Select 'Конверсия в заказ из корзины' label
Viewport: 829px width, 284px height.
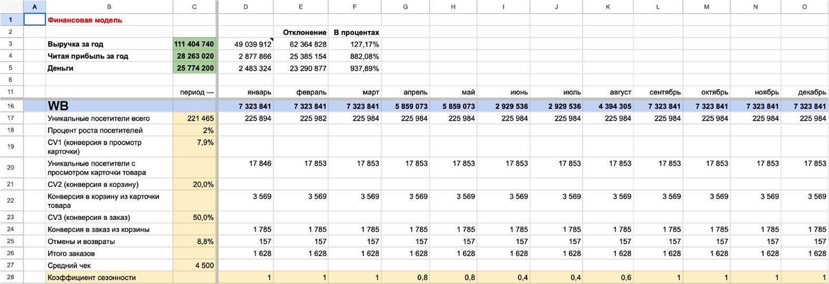click(109, 229)
